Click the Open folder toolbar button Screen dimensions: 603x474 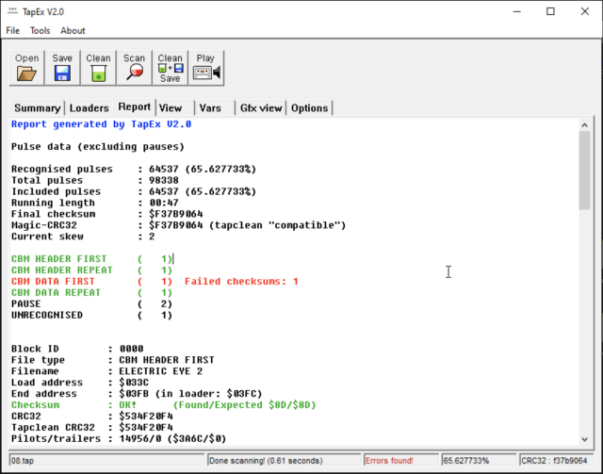pos(27,67)
